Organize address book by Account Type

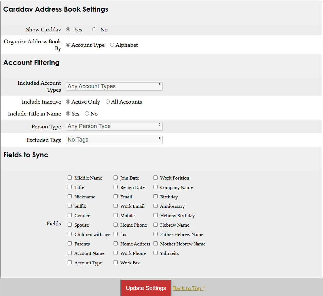click(68, 45)
